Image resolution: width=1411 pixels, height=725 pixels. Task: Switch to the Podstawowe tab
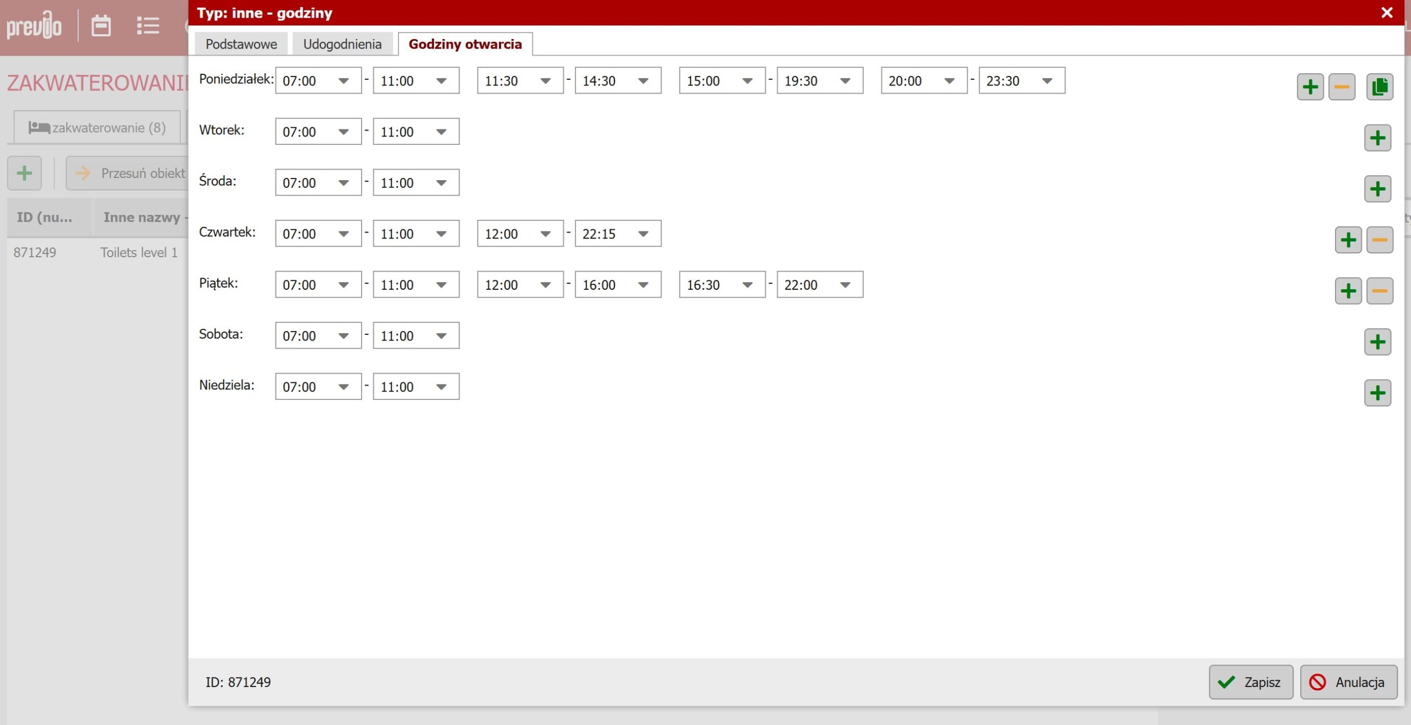tap(241, 44)
